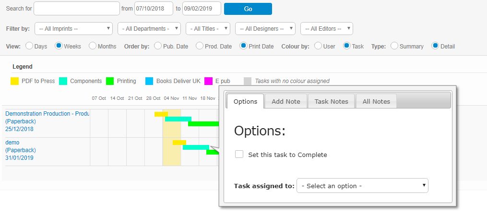Switch to the Add Note tab
Screen dimensions: 487x216
285,101
